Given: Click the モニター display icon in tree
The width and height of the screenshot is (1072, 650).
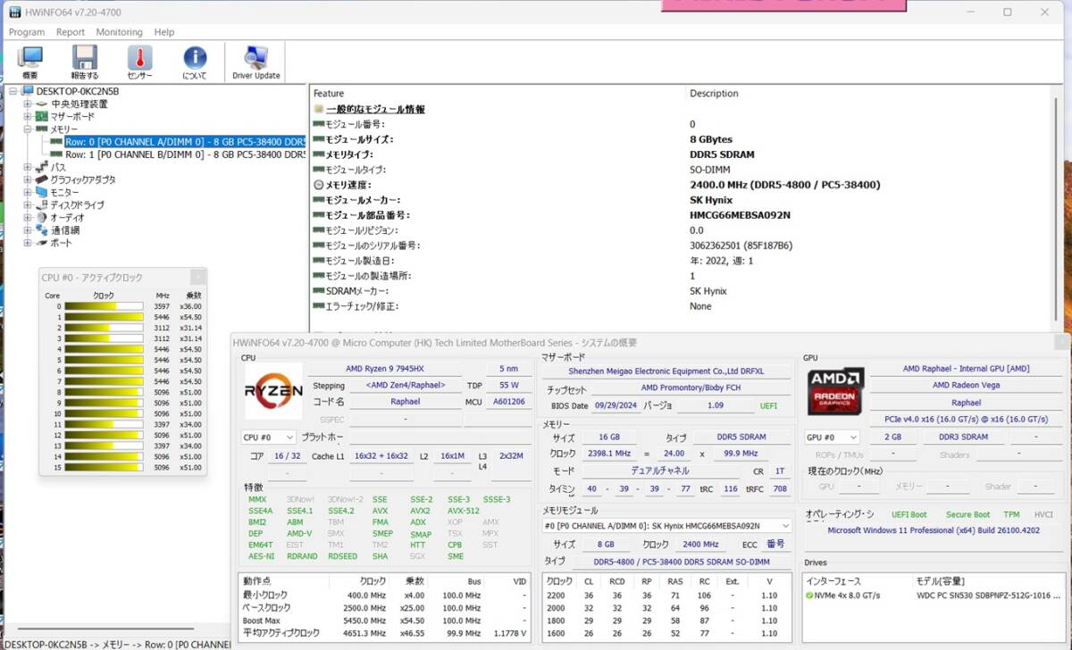Looking at the screenshot, I should coord(42,192).
